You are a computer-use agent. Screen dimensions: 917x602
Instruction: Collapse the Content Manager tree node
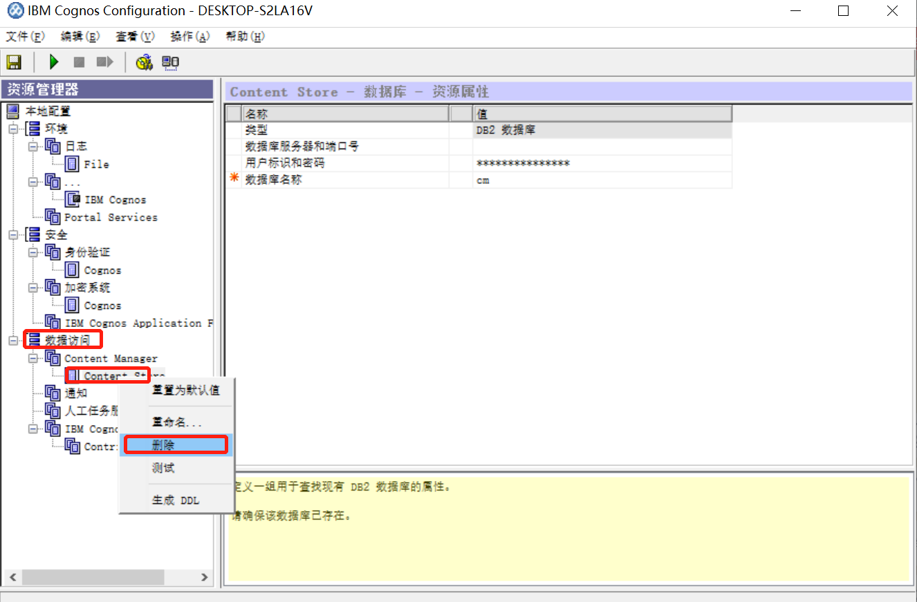click(33, 358)
